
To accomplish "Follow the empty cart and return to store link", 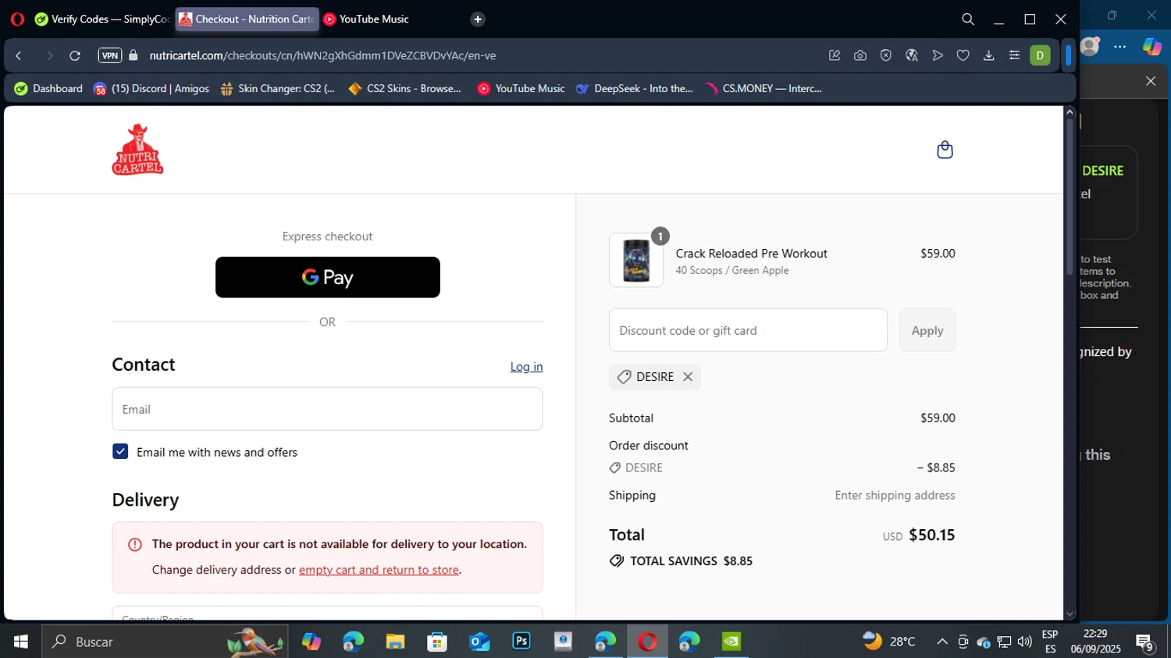I will [x=379, y=570].
